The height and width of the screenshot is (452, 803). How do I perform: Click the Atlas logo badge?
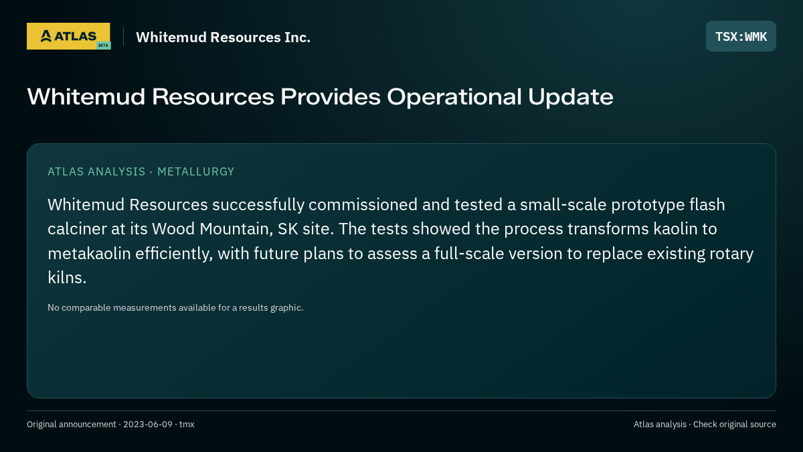click(68, 36)
